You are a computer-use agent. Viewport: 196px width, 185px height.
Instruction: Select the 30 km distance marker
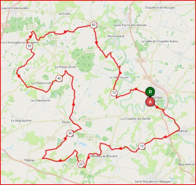tap(70, 133)
